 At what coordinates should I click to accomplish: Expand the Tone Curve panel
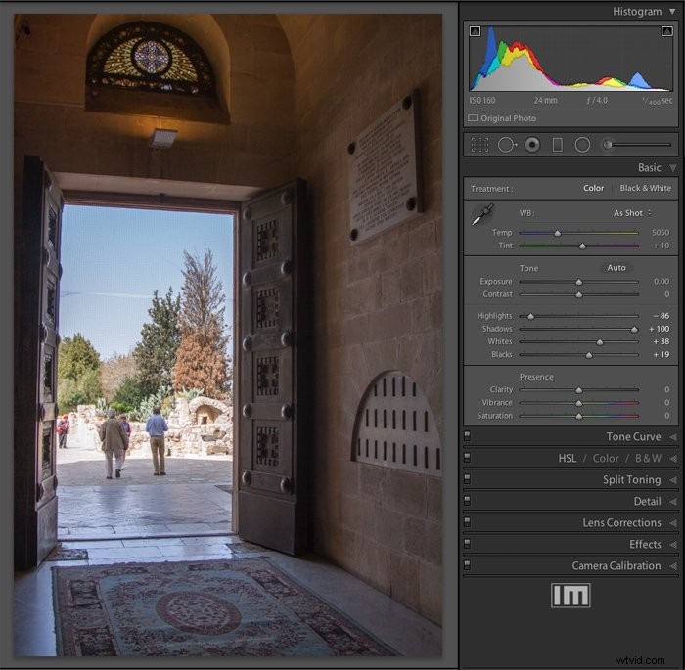(673, 437)
